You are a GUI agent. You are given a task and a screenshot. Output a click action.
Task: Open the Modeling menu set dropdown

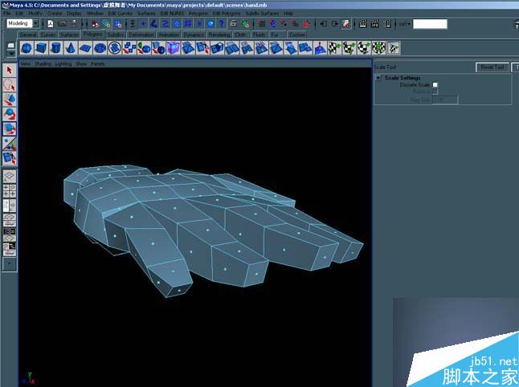coord(35,23)
